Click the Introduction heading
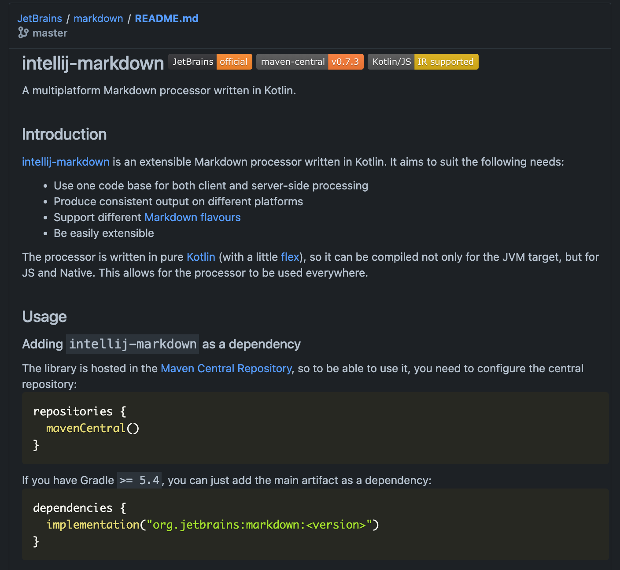620x570 pixels. coord(64,134)
